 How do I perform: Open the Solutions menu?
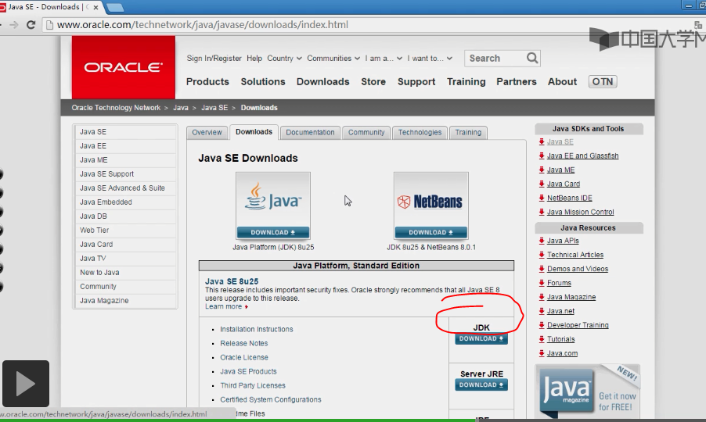263,82
